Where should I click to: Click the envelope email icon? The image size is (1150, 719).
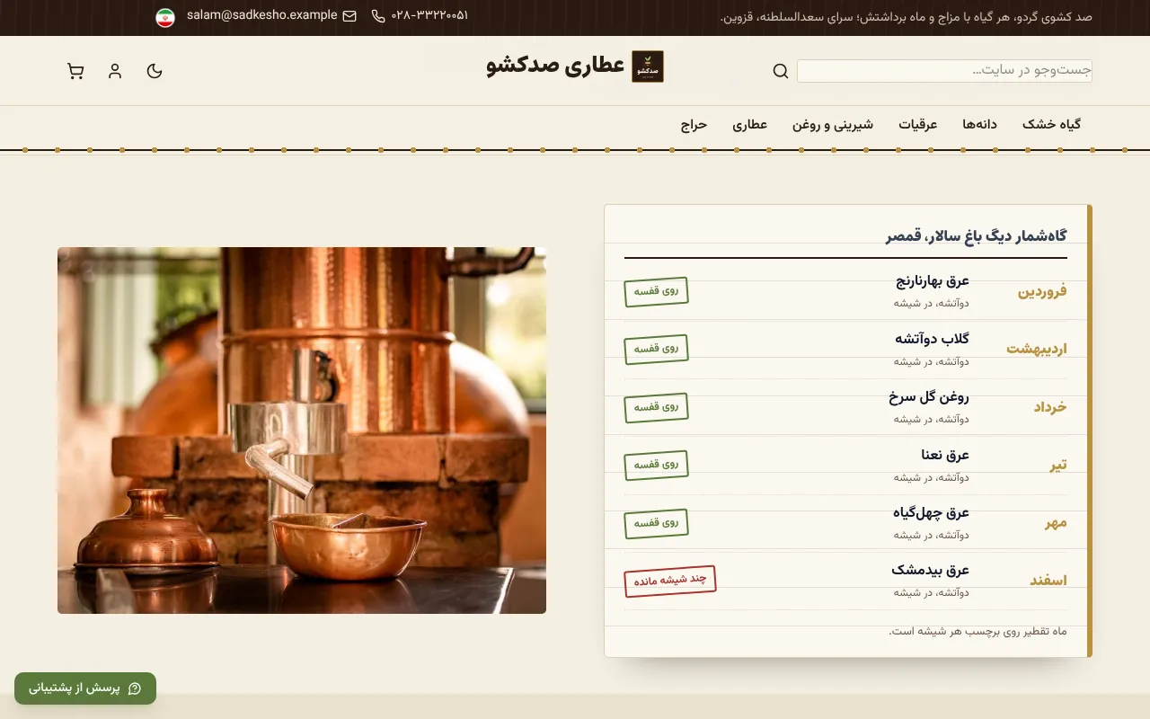click(x=349, y=16)
